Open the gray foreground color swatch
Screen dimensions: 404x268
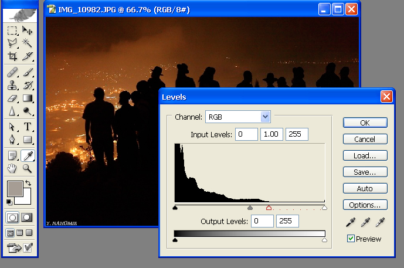15,189
